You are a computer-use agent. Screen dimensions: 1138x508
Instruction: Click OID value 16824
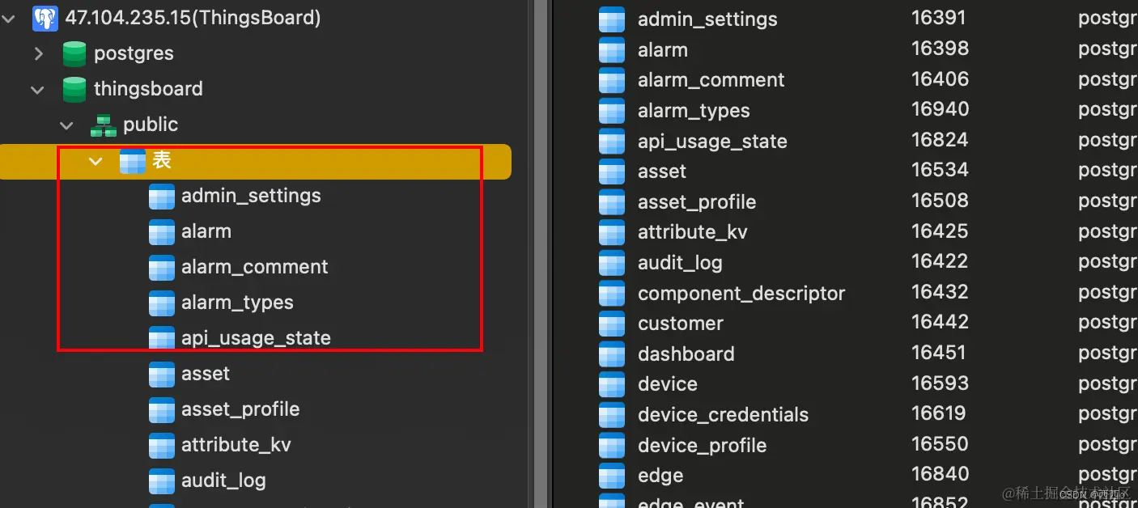click(940, 140)
